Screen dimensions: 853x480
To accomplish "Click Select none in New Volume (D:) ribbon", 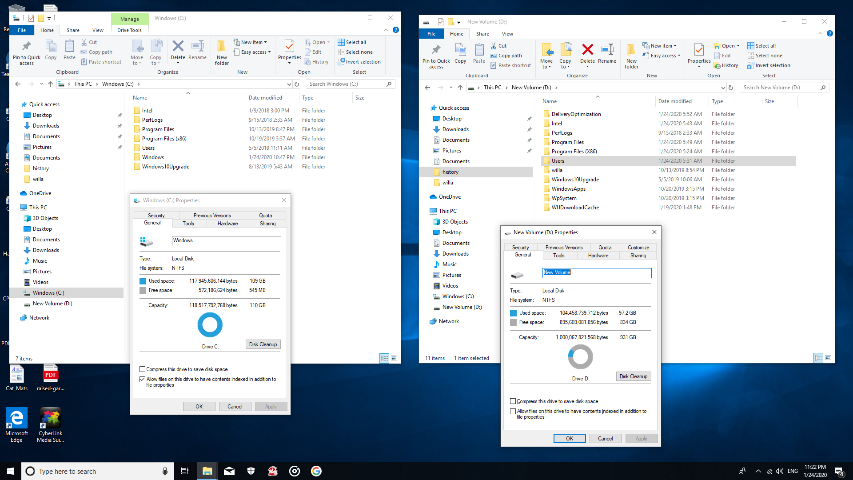I will tap(765, 56).
